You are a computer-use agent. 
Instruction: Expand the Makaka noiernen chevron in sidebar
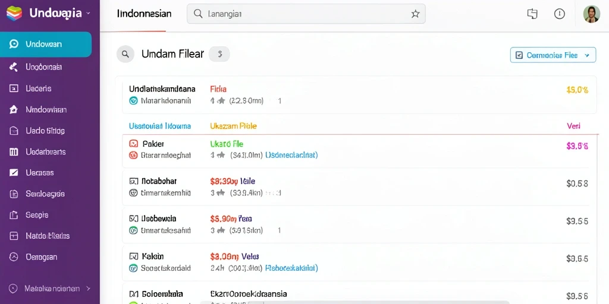point(88,289)
